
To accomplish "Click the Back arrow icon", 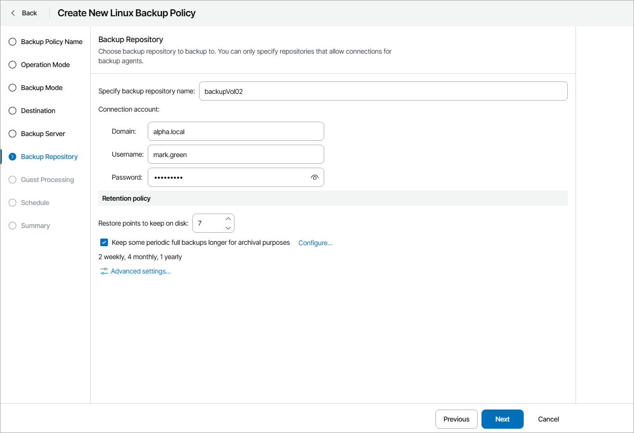I will (13, 13).
